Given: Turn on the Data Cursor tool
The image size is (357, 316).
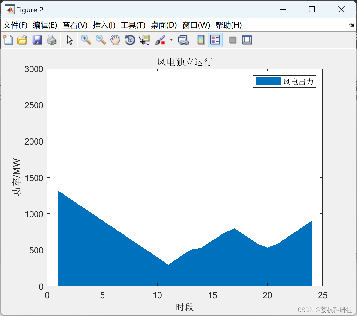Looking at the screenshot, I should 144,40.
